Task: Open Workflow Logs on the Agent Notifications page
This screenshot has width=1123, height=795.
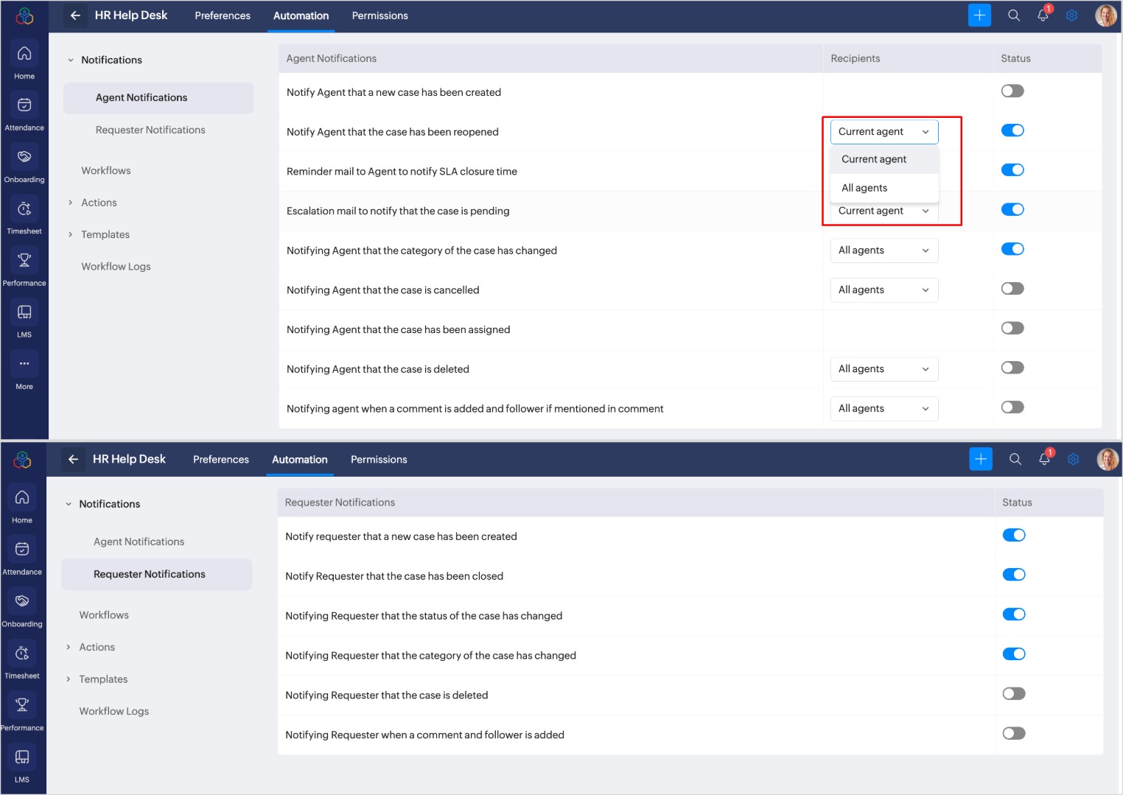Action: [x=116, y=267]
